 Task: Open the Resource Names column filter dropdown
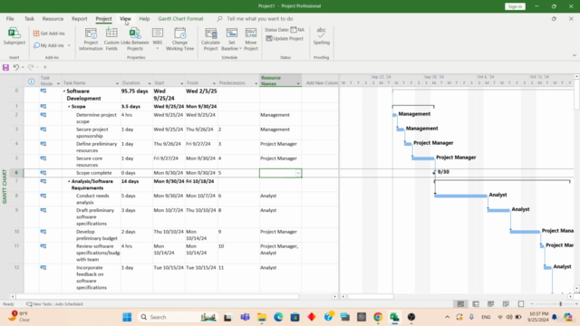[x=298, y=83]
